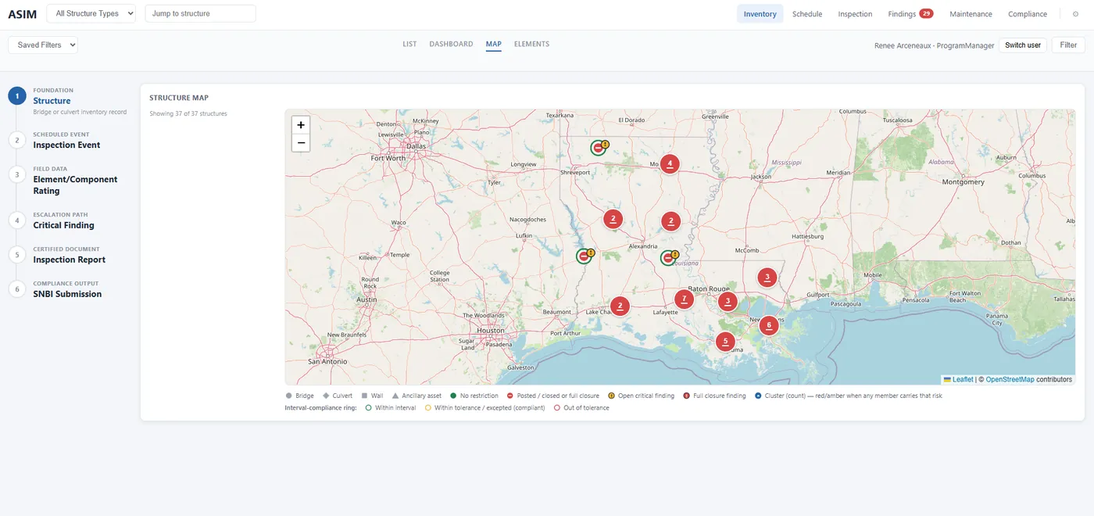1094x516 pixels.
Task: Click the Open critical finding legend entry
Action: click(x=641, y=396)
